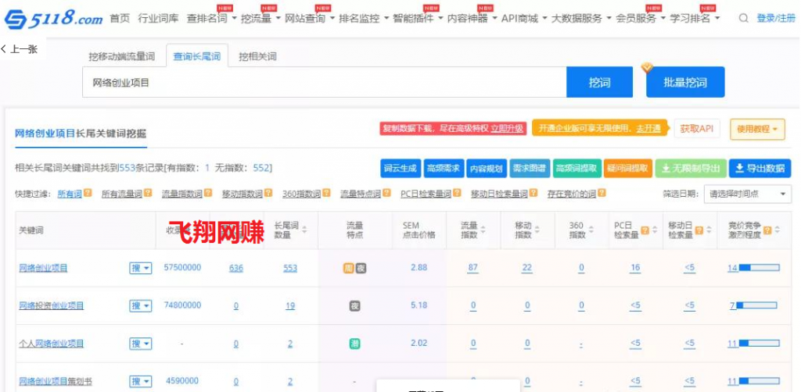Sort by 长尾词数量 column arrows
This screenshot has height=392, width=801.
304,230
